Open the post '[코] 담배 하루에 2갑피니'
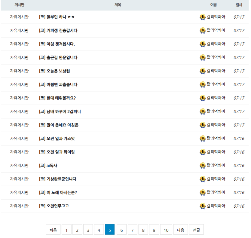 coord(60,111)
